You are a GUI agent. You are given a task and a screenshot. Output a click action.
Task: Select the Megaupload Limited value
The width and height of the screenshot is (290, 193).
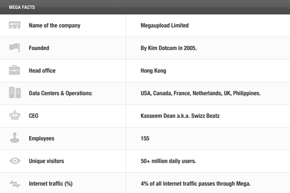click(165, 25)
